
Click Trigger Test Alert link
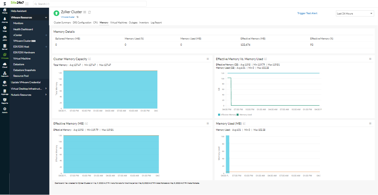point(307,13)
